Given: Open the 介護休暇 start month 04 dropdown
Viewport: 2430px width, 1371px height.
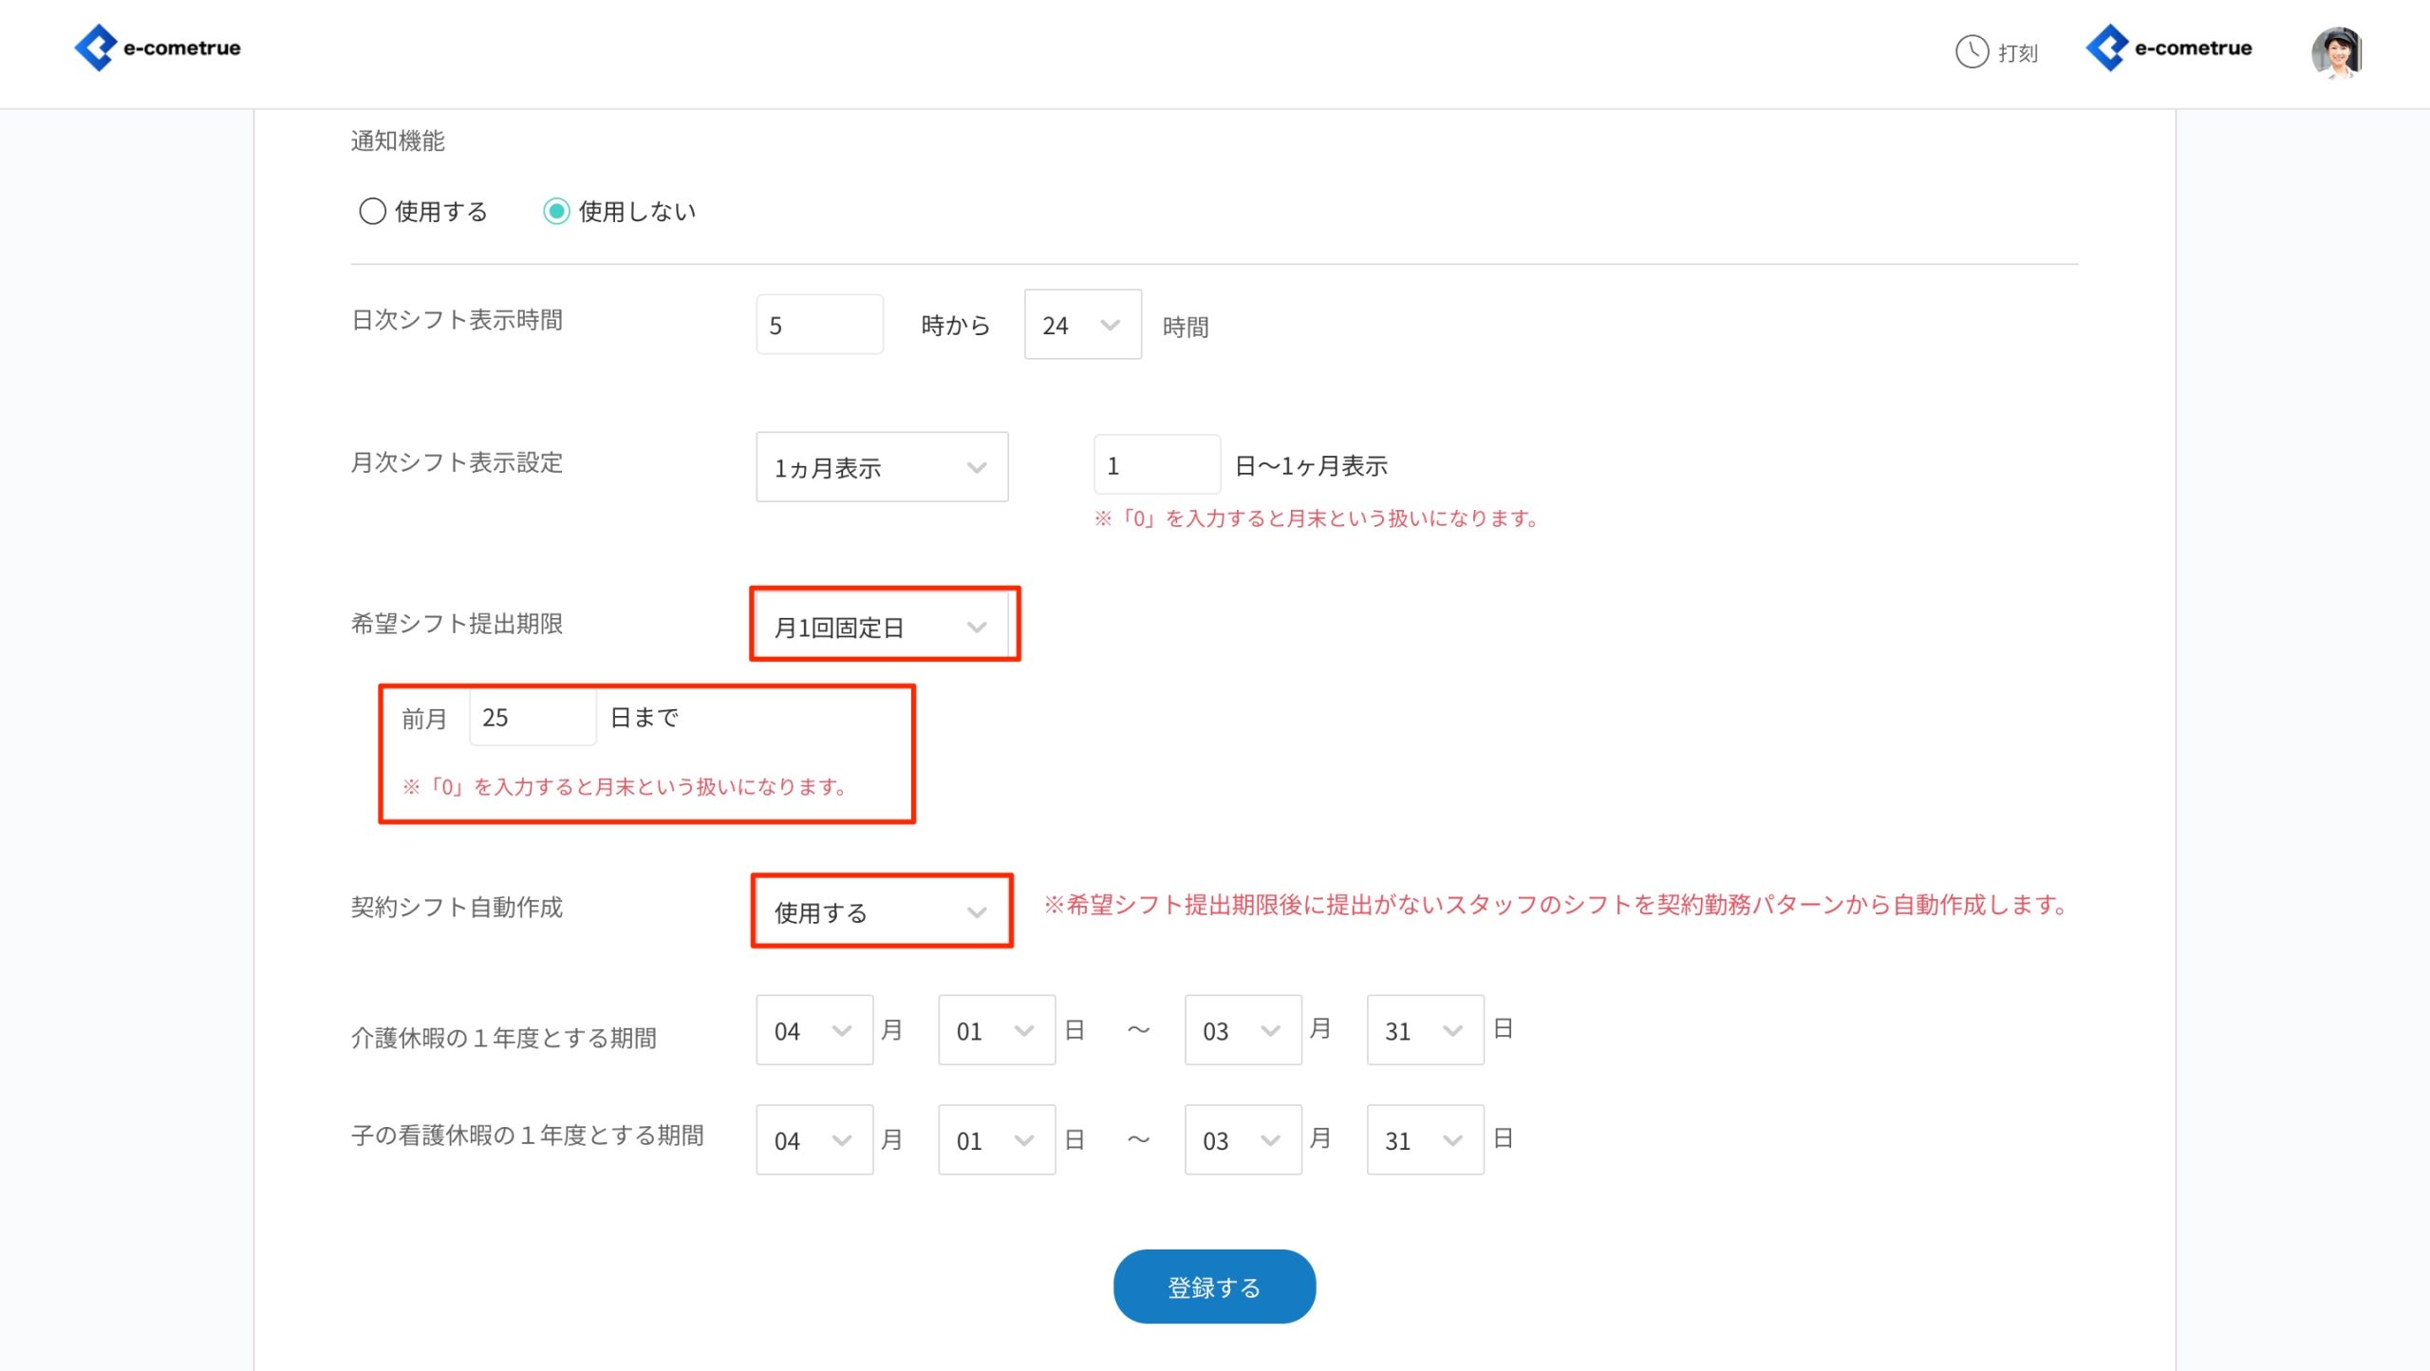Looking at the screenshot, I should pos(813,1030).
